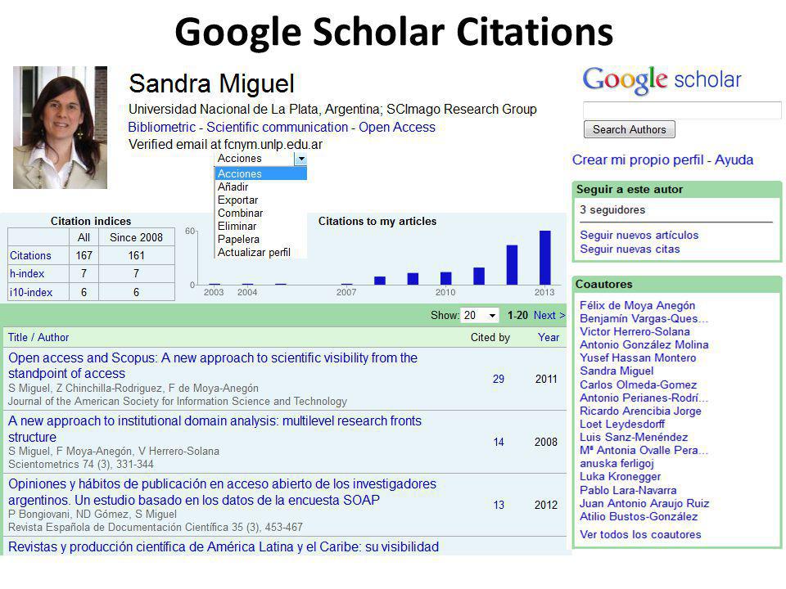Open coauthor Benjamín Vargas-Ques profile
The height and width of the screenshot is (589, 786).
click(644, 318)
